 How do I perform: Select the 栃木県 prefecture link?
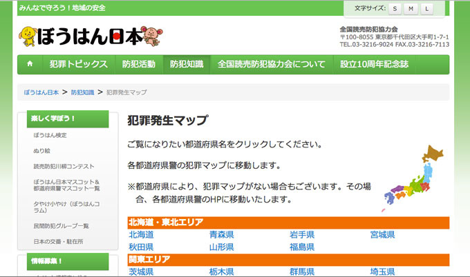tap(221, 271)
